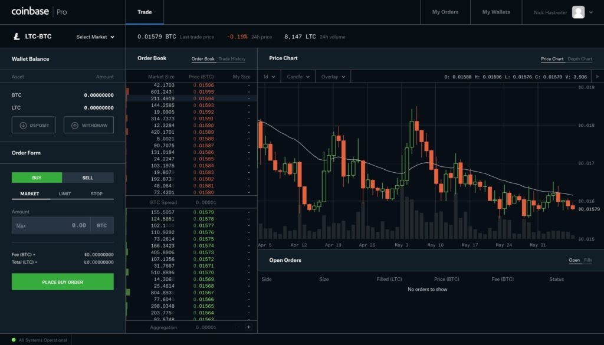Click market size 804.893 entry
Image resolution: width=604 pixels, height=345 pixels.
[x=162, y=293]
